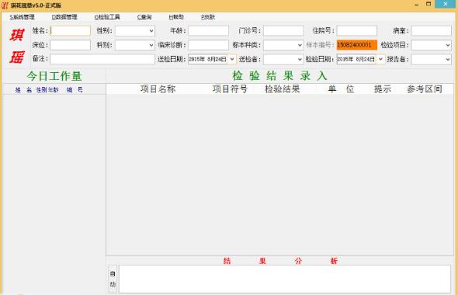Click the 单位 column header
Viewport: 458px width, 295px height.
click(341, 89)
